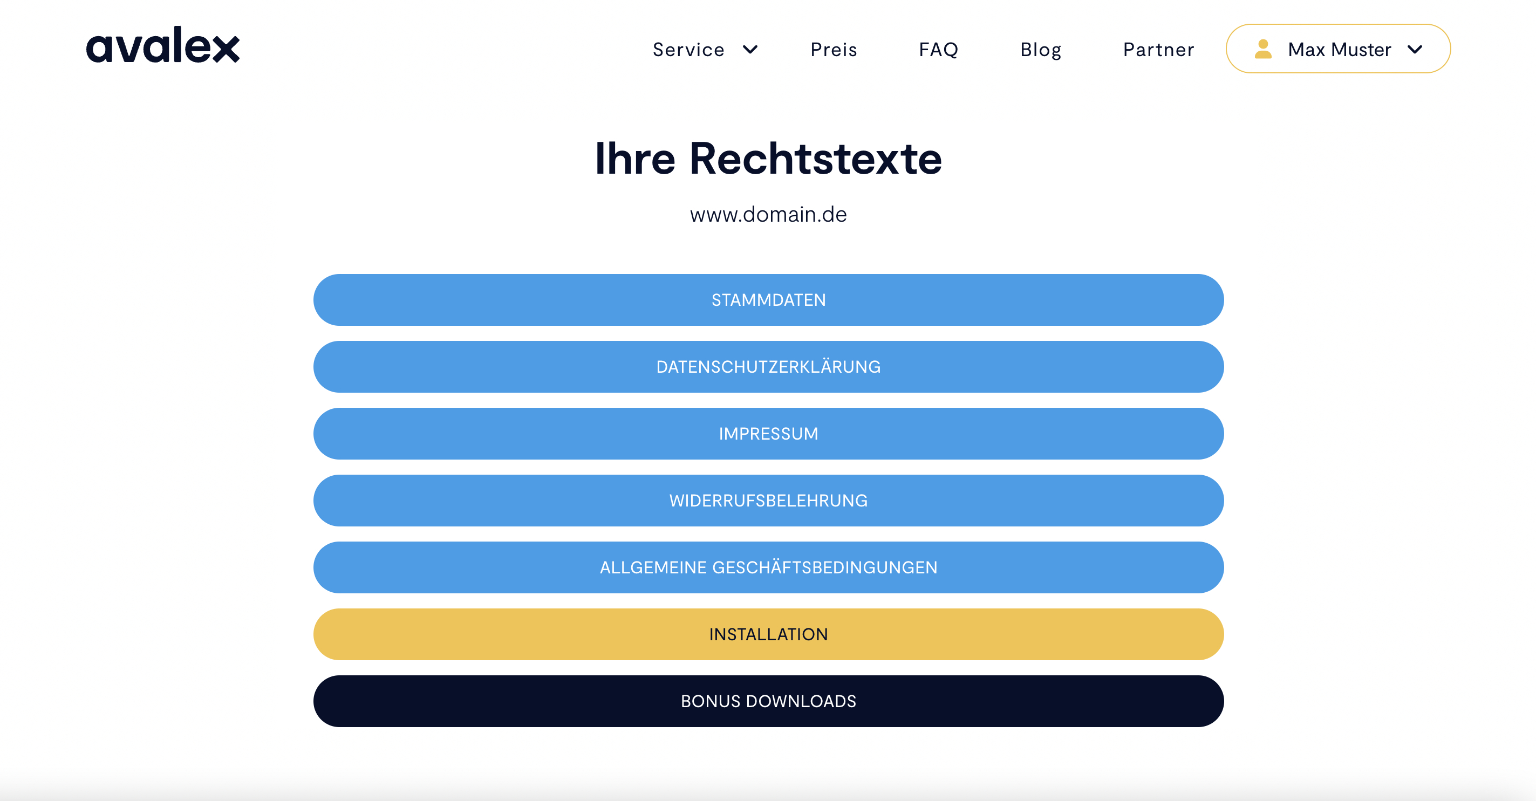Open the Preis menu item
The width and height of the screenshot is (1536, 801).
click(833, 50)
